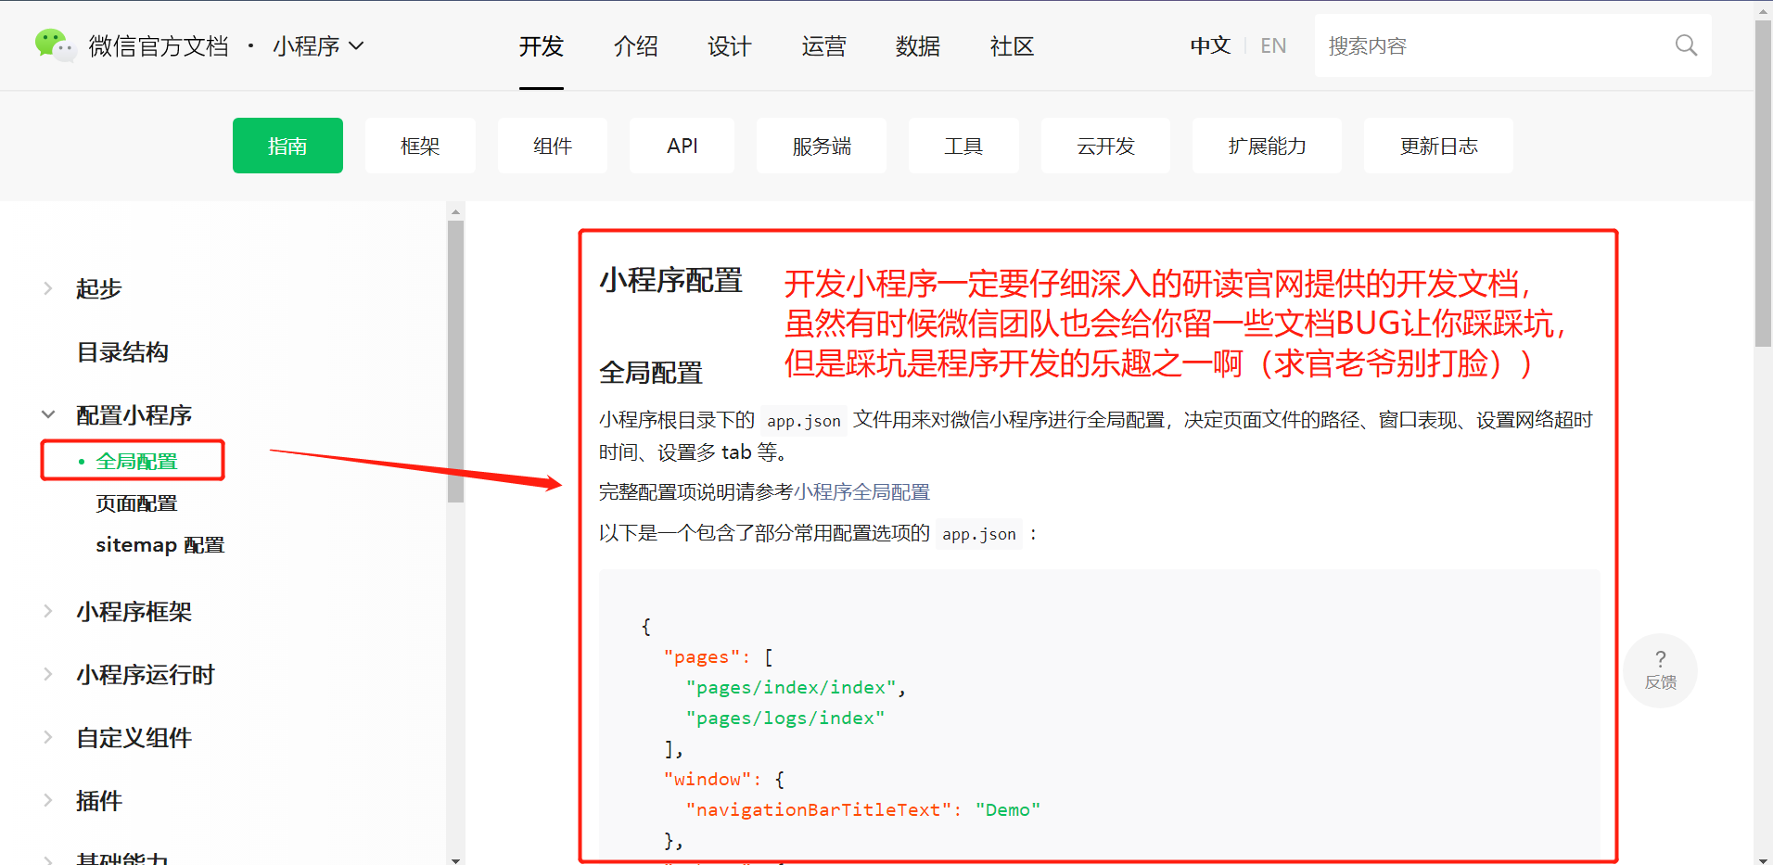Open the 设计 top navigation tab
The width and height of the screenshot is (1773, 865).
730,46
